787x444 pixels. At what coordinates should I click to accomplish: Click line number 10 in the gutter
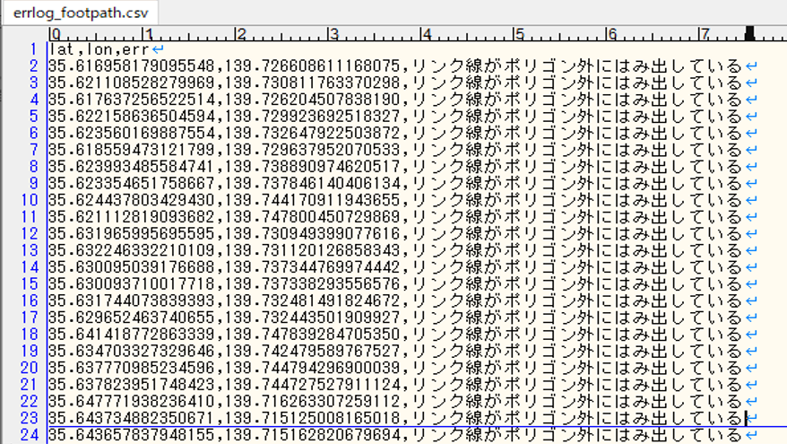(29, 200)
